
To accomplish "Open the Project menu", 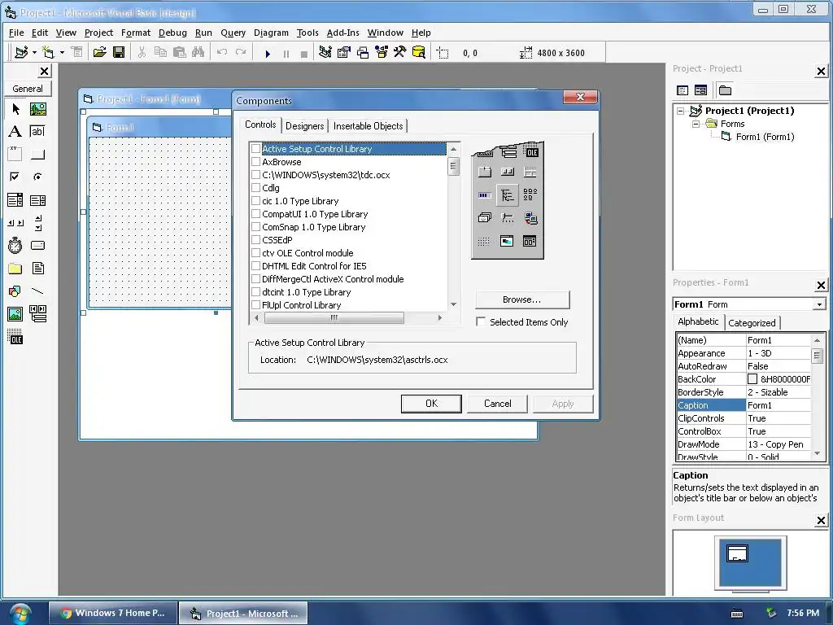I will tap(98, 33).
